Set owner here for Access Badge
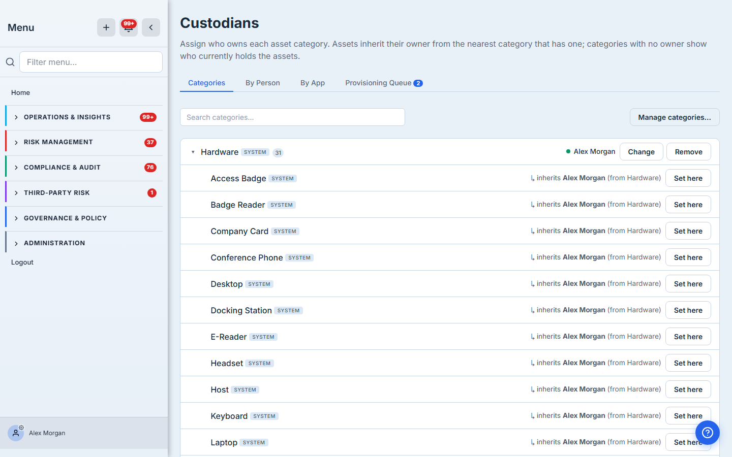Viewport: 732px width, 457px height. tap(688, 178)
